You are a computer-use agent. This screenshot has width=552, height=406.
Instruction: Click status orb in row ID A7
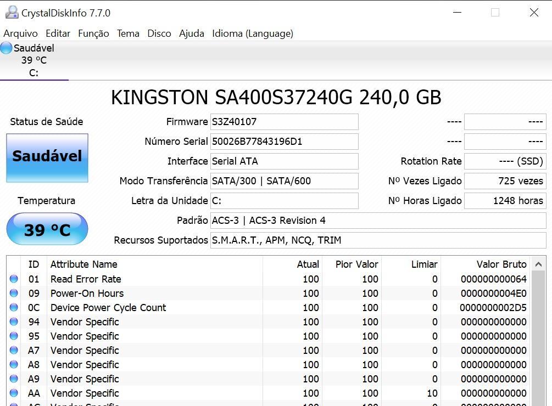click(x=14, y=350)
